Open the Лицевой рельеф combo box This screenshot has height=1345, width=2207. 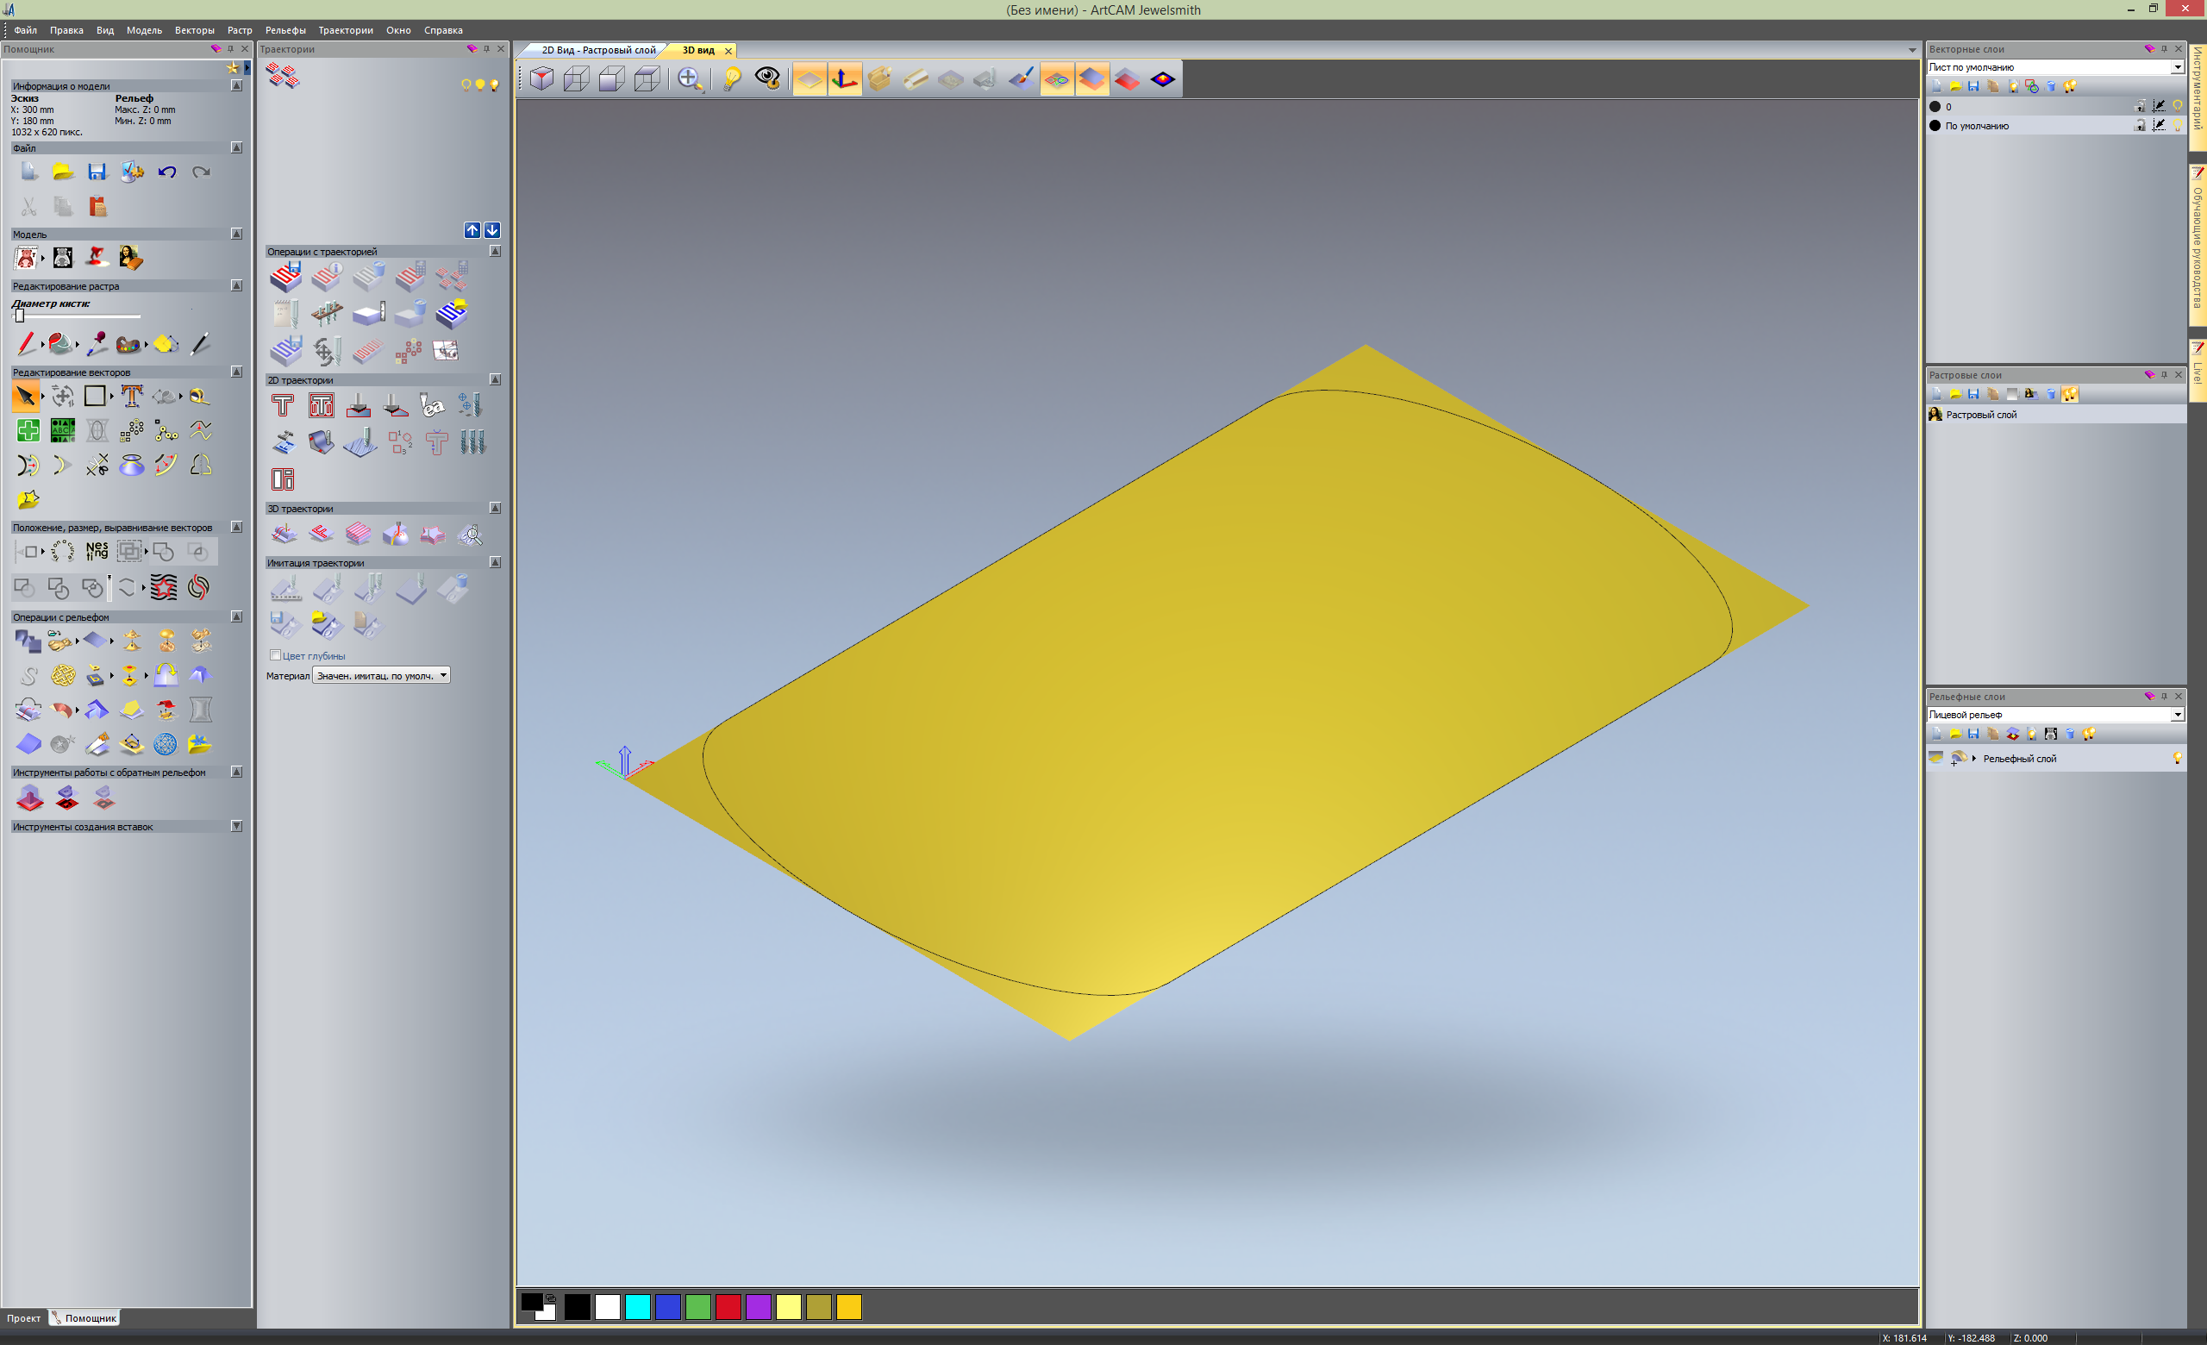click(x=2178, y=715)
